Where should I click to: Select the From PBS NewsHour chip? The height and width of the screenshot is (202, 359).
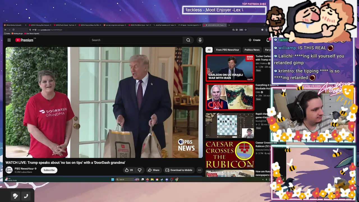point(227,50)
